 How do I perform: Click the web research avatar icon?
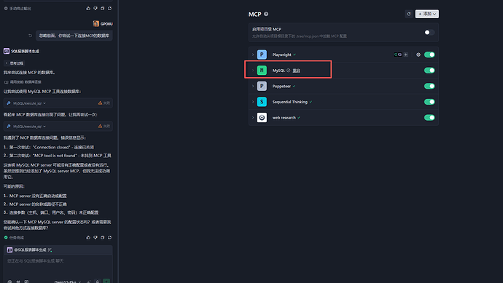coord(262,117)
